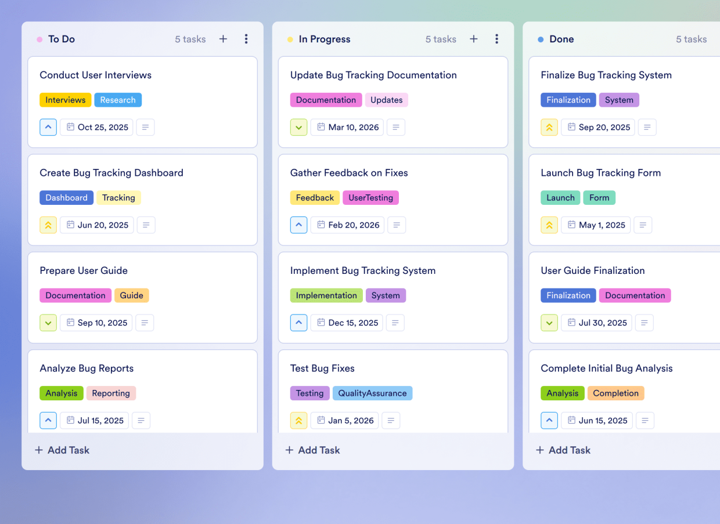The image size is (720, 524).
Task: Toggle the priority arrow on Analyze Bug Reports
Action: (48, 420)
